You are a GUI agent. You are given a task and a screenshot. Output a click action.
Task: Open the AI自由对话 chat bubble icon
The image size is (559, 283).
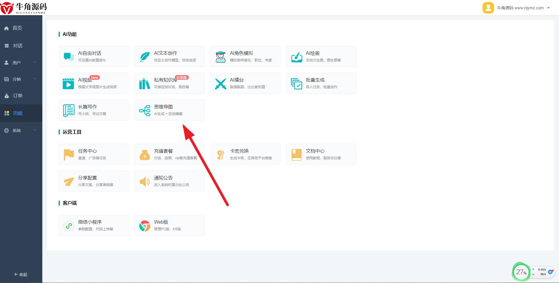coord(69,56)
